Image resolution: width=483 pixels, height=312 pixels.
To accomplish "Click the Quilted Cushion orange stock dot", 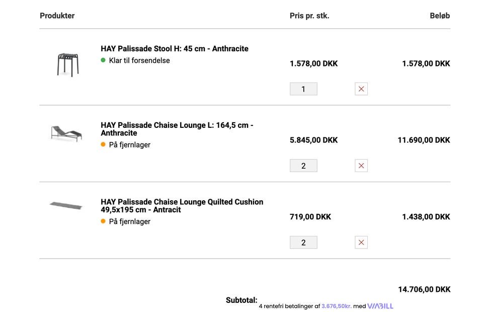I will [x=103, y=221].
